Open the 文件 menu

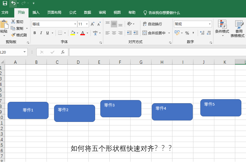pyautogui.click(x=5, y=12)
